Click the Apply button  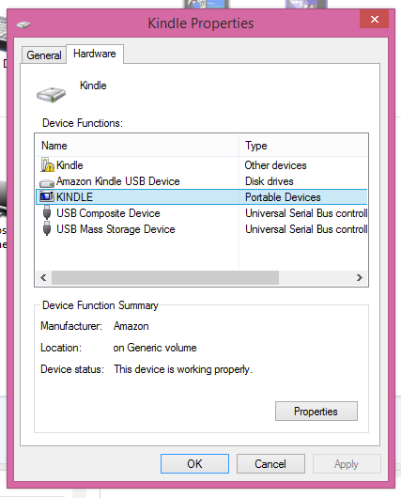[x=347, y=463]
